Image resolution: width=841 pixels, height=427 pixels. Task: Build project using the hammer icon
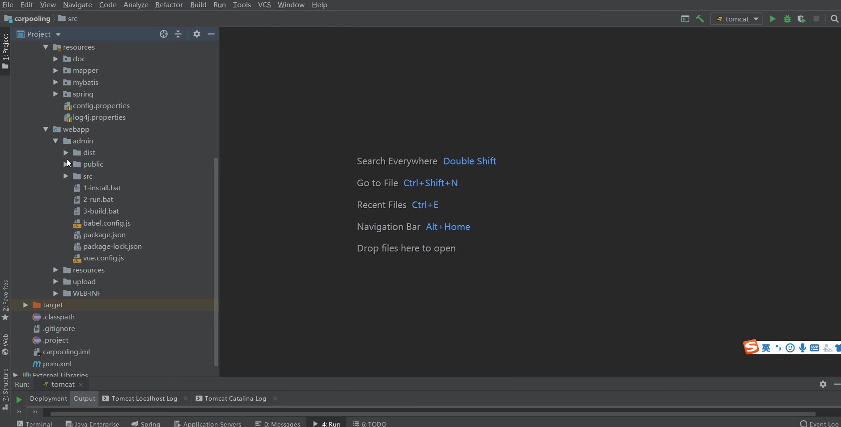[700, 19]
